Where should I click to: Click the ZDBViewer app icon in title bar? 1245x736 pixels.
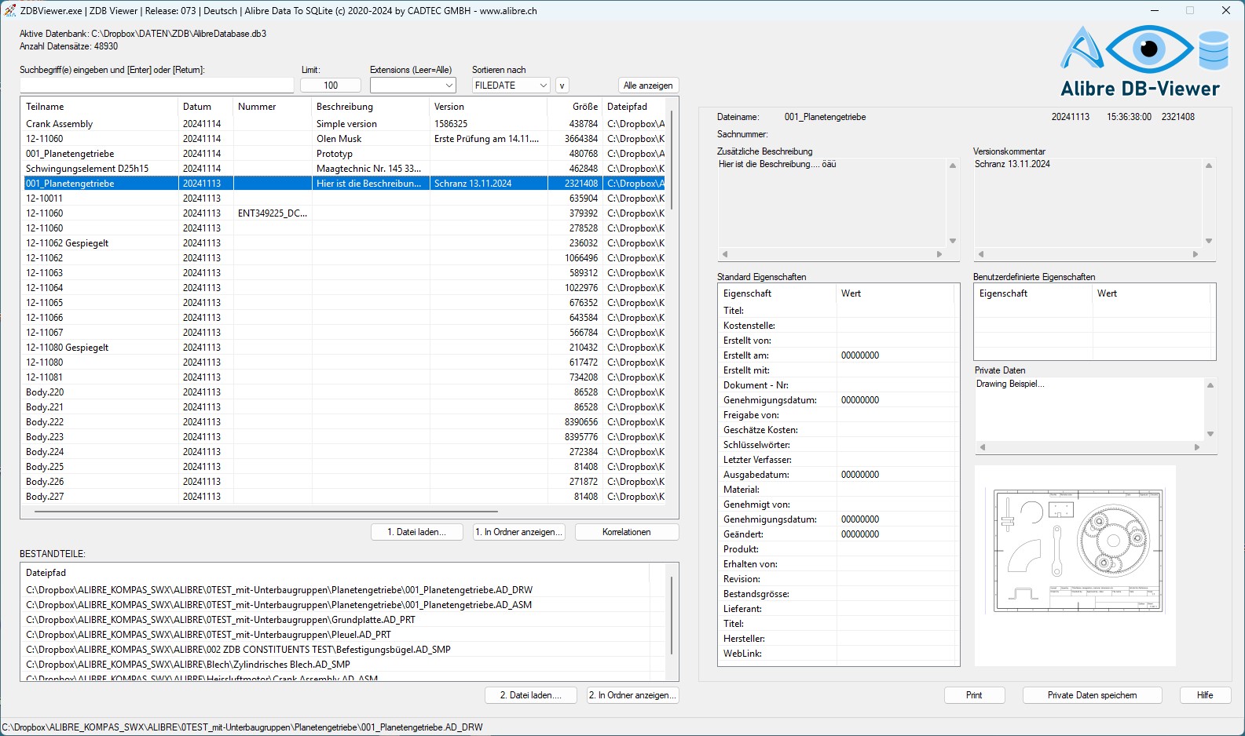9,11
